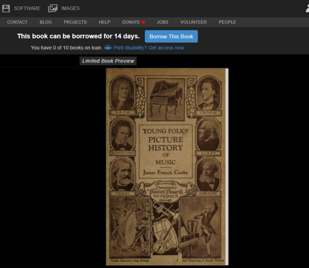This screenshot has width=309, height=268.
Task: Click 'This book can be borrowed for 14 days.' text
Action: click(78, 36)
